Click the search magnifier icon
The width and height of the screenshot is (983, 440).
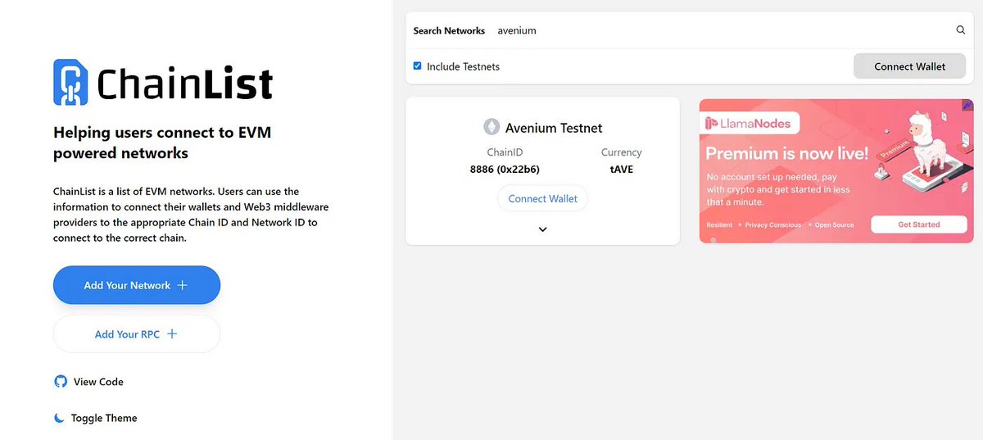[x=961, y=30]
